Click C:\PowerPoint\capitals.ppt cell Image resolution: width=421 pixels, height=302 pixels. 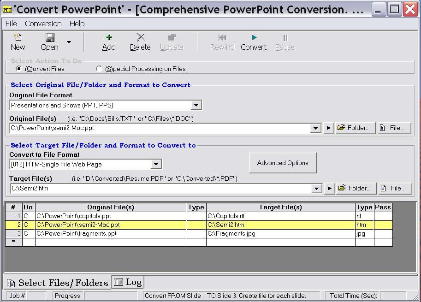111,216
